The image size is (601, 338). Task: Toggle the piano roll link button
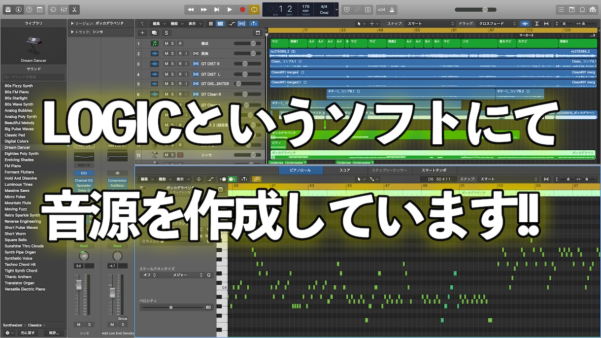point(256,179)
